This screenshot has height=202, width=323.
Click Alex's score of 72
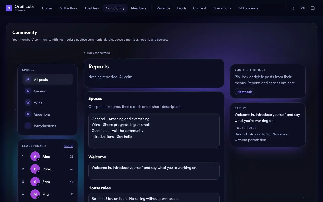[x=71, y=157]
